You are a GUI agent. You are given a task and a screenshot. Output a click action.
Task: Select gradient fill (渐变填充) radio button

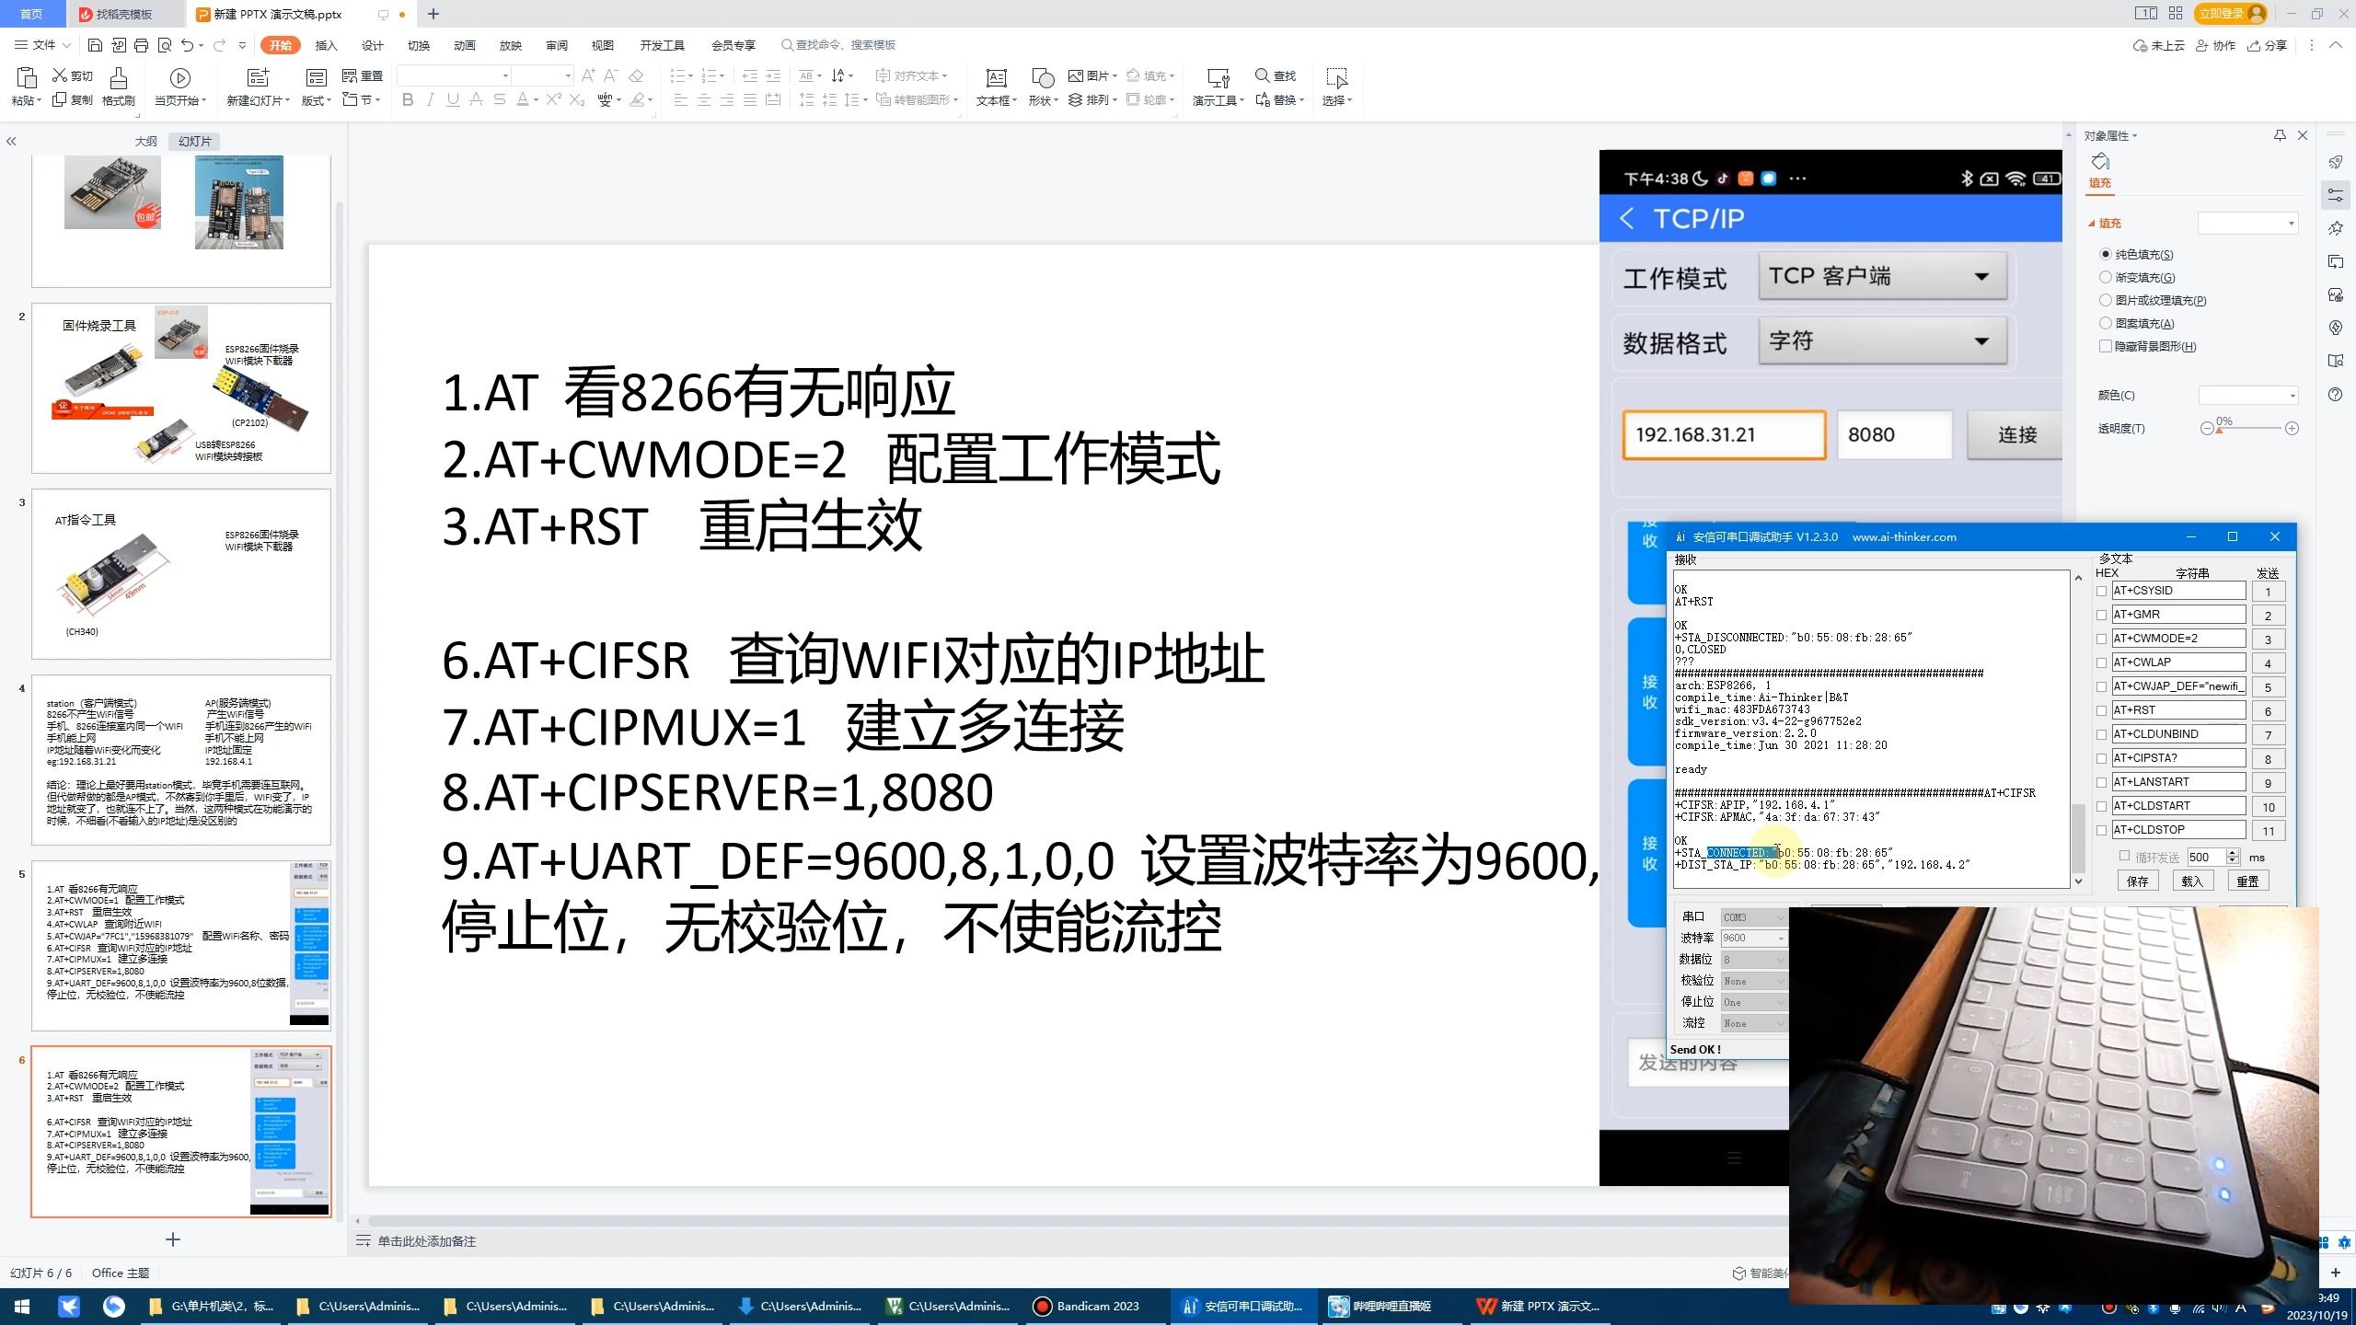coord(2105,277)
